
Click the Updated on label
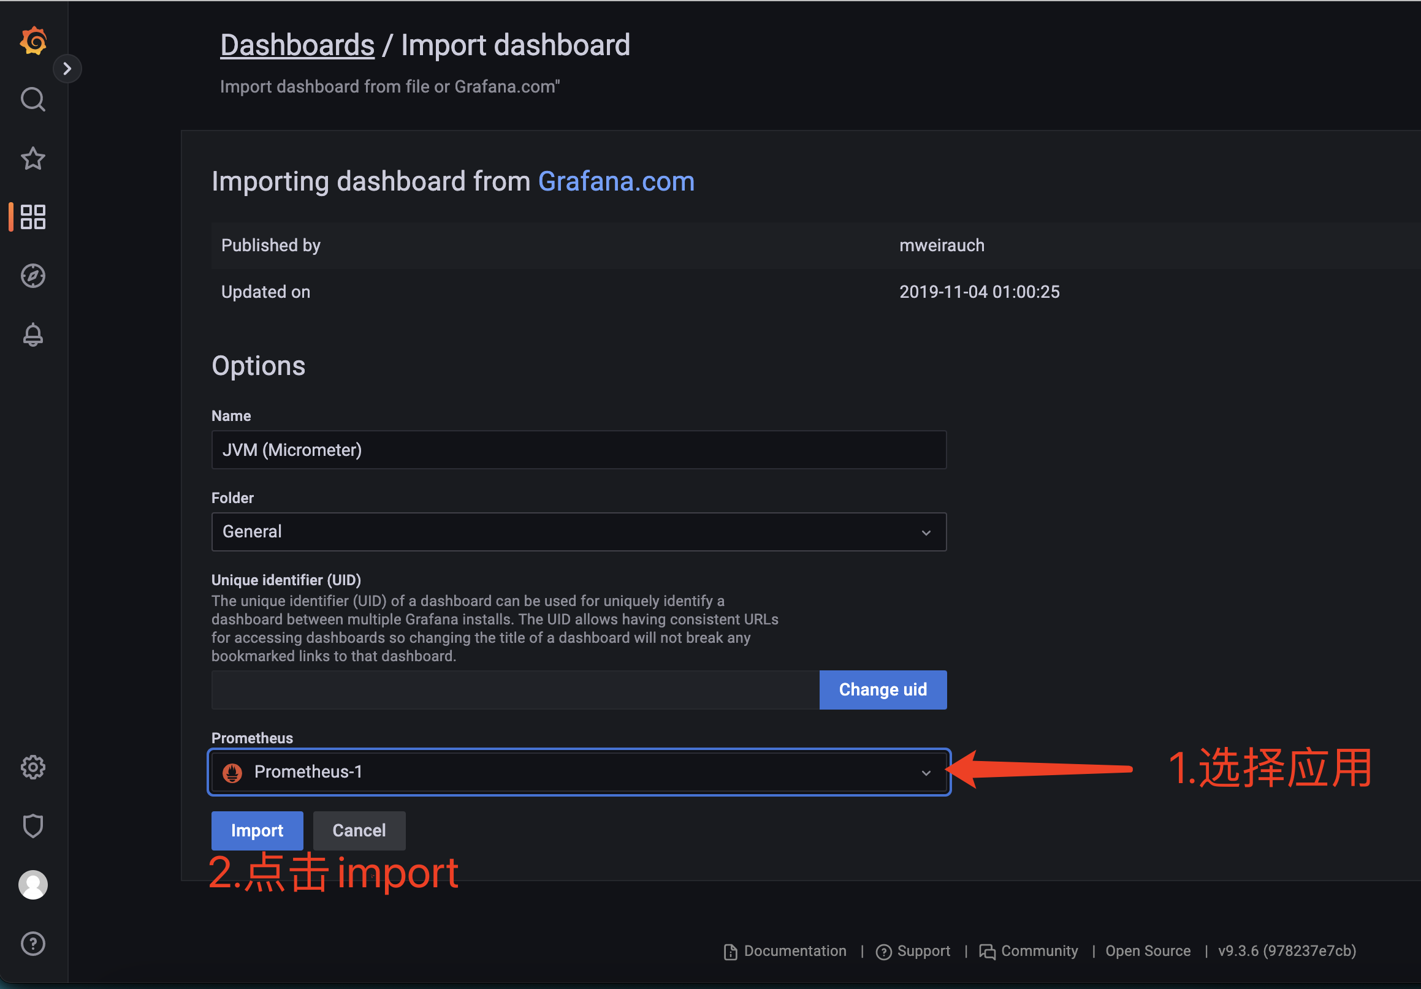(x=266, y=292)
